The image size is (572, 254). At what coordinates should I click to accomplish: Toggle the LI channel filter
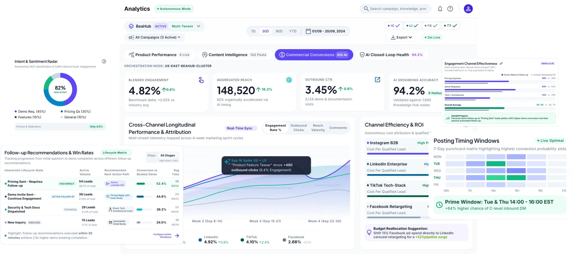[x=412, y=26]
